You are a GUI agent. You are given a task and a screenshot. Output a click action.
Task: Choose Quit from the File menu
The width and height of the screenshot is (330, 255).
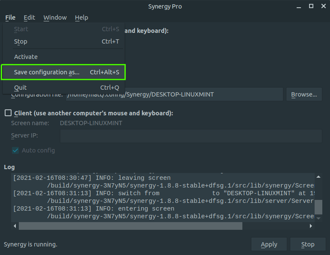(21, 88)
